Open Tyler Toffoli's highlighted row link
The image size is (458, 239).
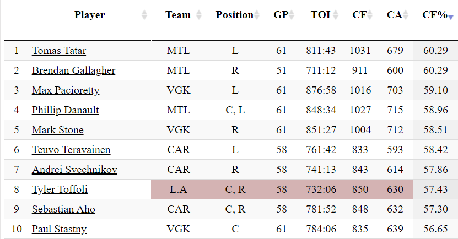pos(60,189)
